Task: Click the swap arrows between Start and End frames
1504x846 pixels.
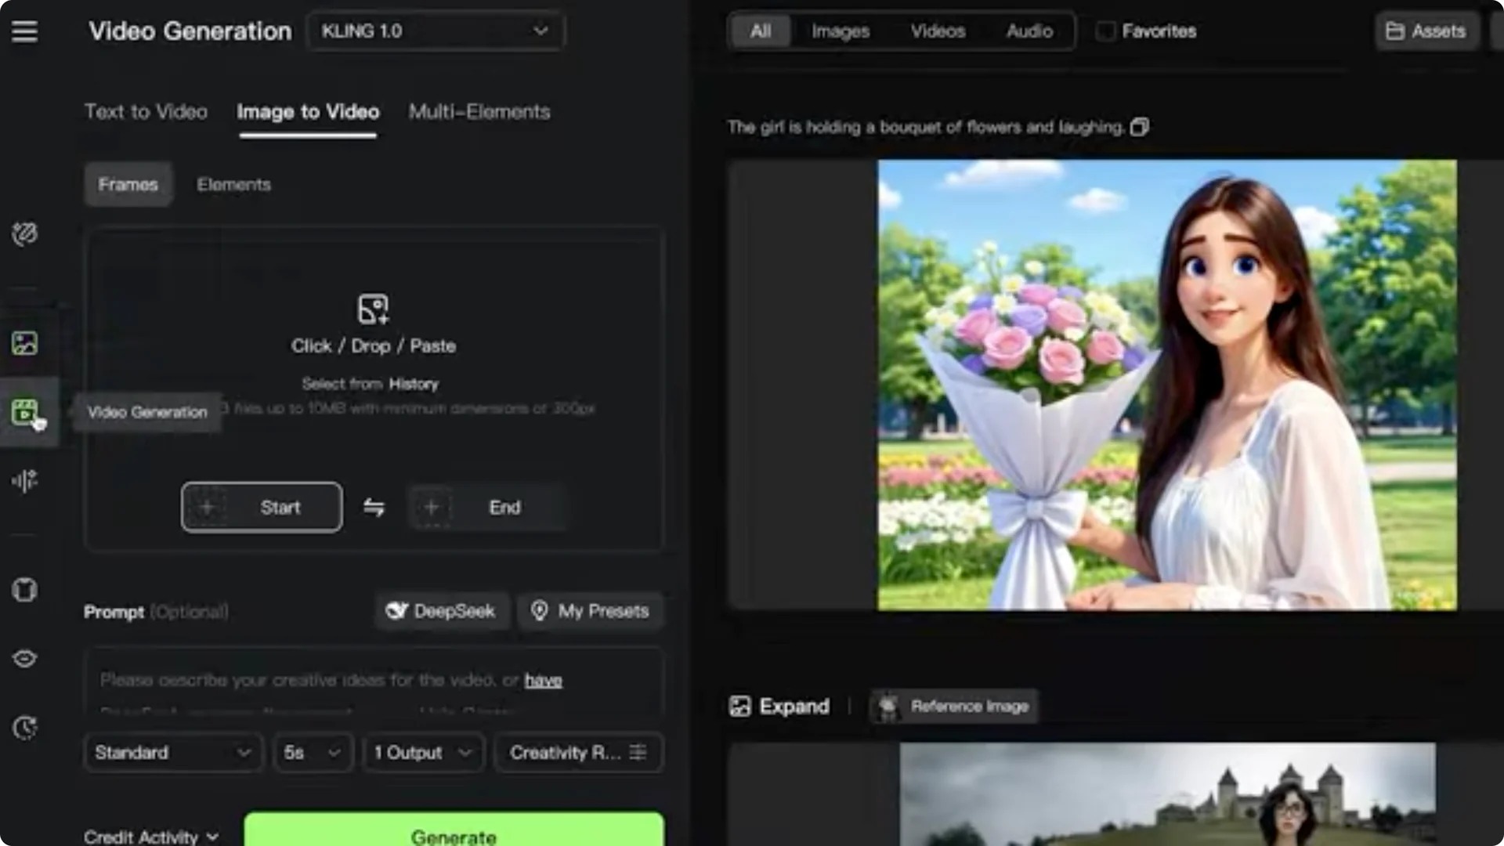Action: pyautogui.click(x=374, y=507)
